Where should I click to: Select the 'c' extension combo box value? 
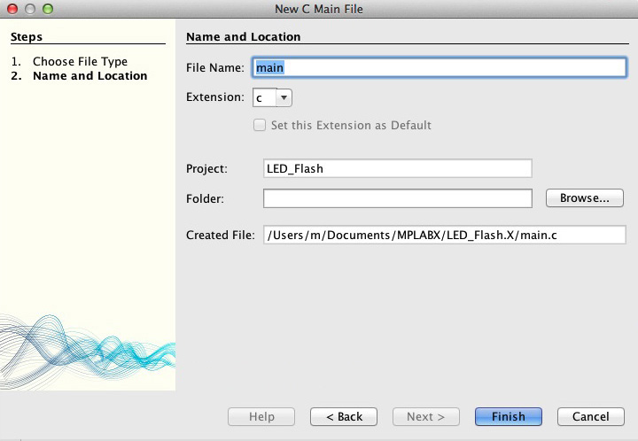264,98
